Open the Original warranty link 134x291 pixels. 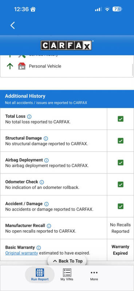[x=21, y=253]
